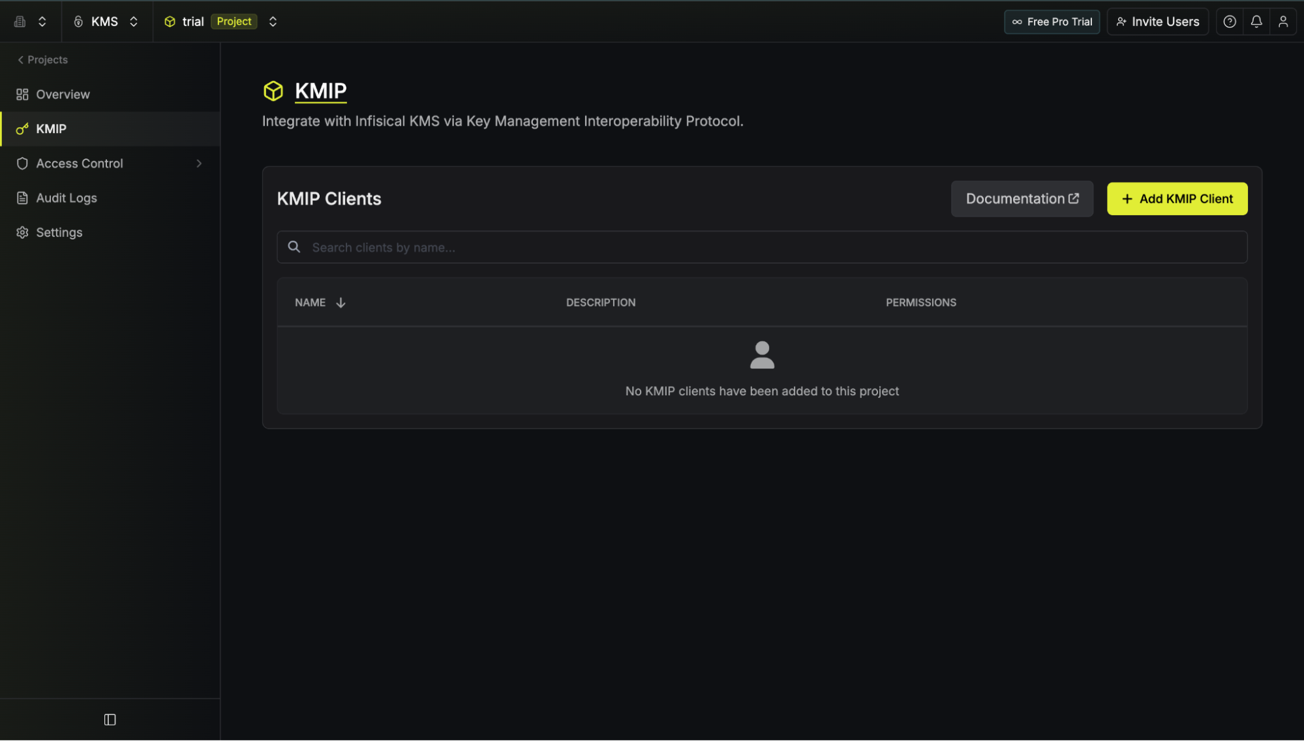Screen dimensions: 1304x741
Task: Expand the Access Control chevron
Action: tap(200, 164)
